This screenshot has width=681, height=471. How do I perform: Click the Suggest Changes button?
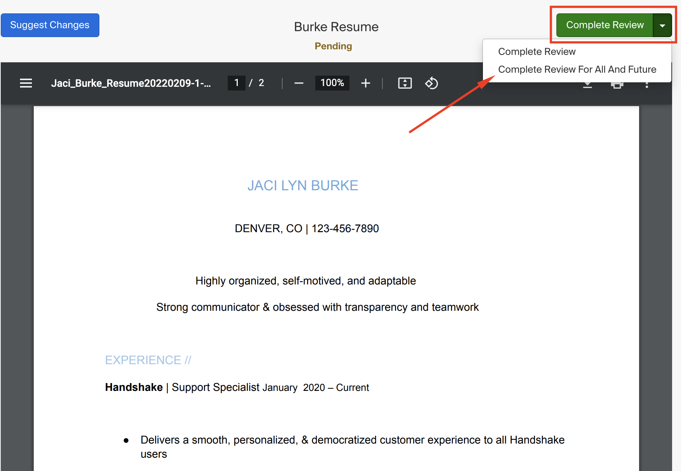coord(50,25)
